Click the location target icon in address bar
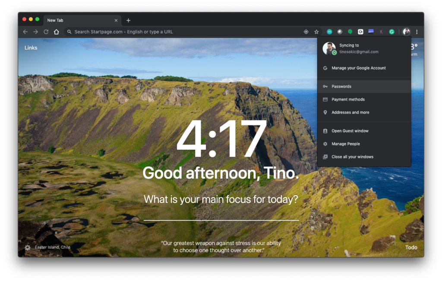Viewport: 442px width, 281px height. click(306, 32)
